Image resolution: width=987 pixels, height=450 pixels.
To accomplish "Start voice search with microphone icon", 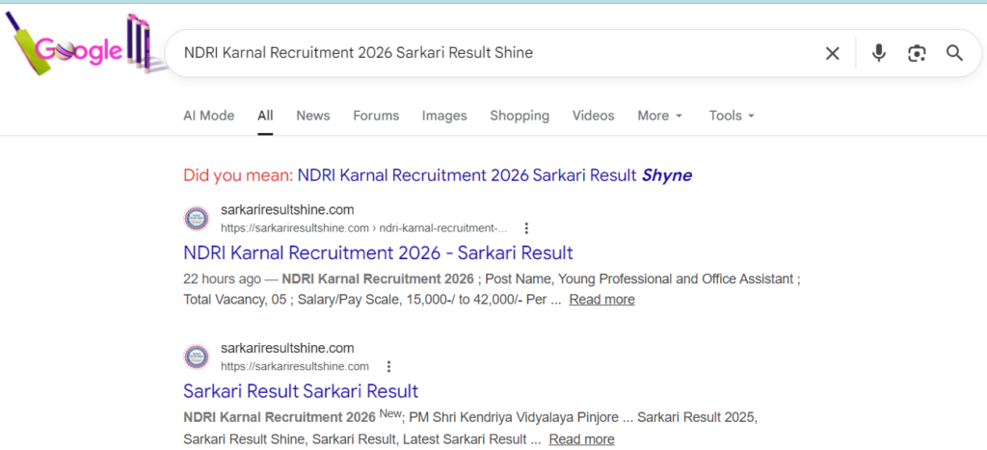I will [x=878, y=53].
